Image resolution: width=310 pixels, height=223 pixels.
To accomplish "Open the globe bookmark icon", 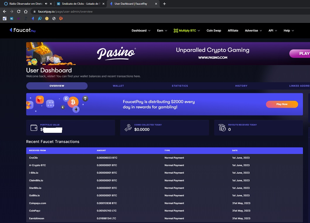I will coord(54,19).
